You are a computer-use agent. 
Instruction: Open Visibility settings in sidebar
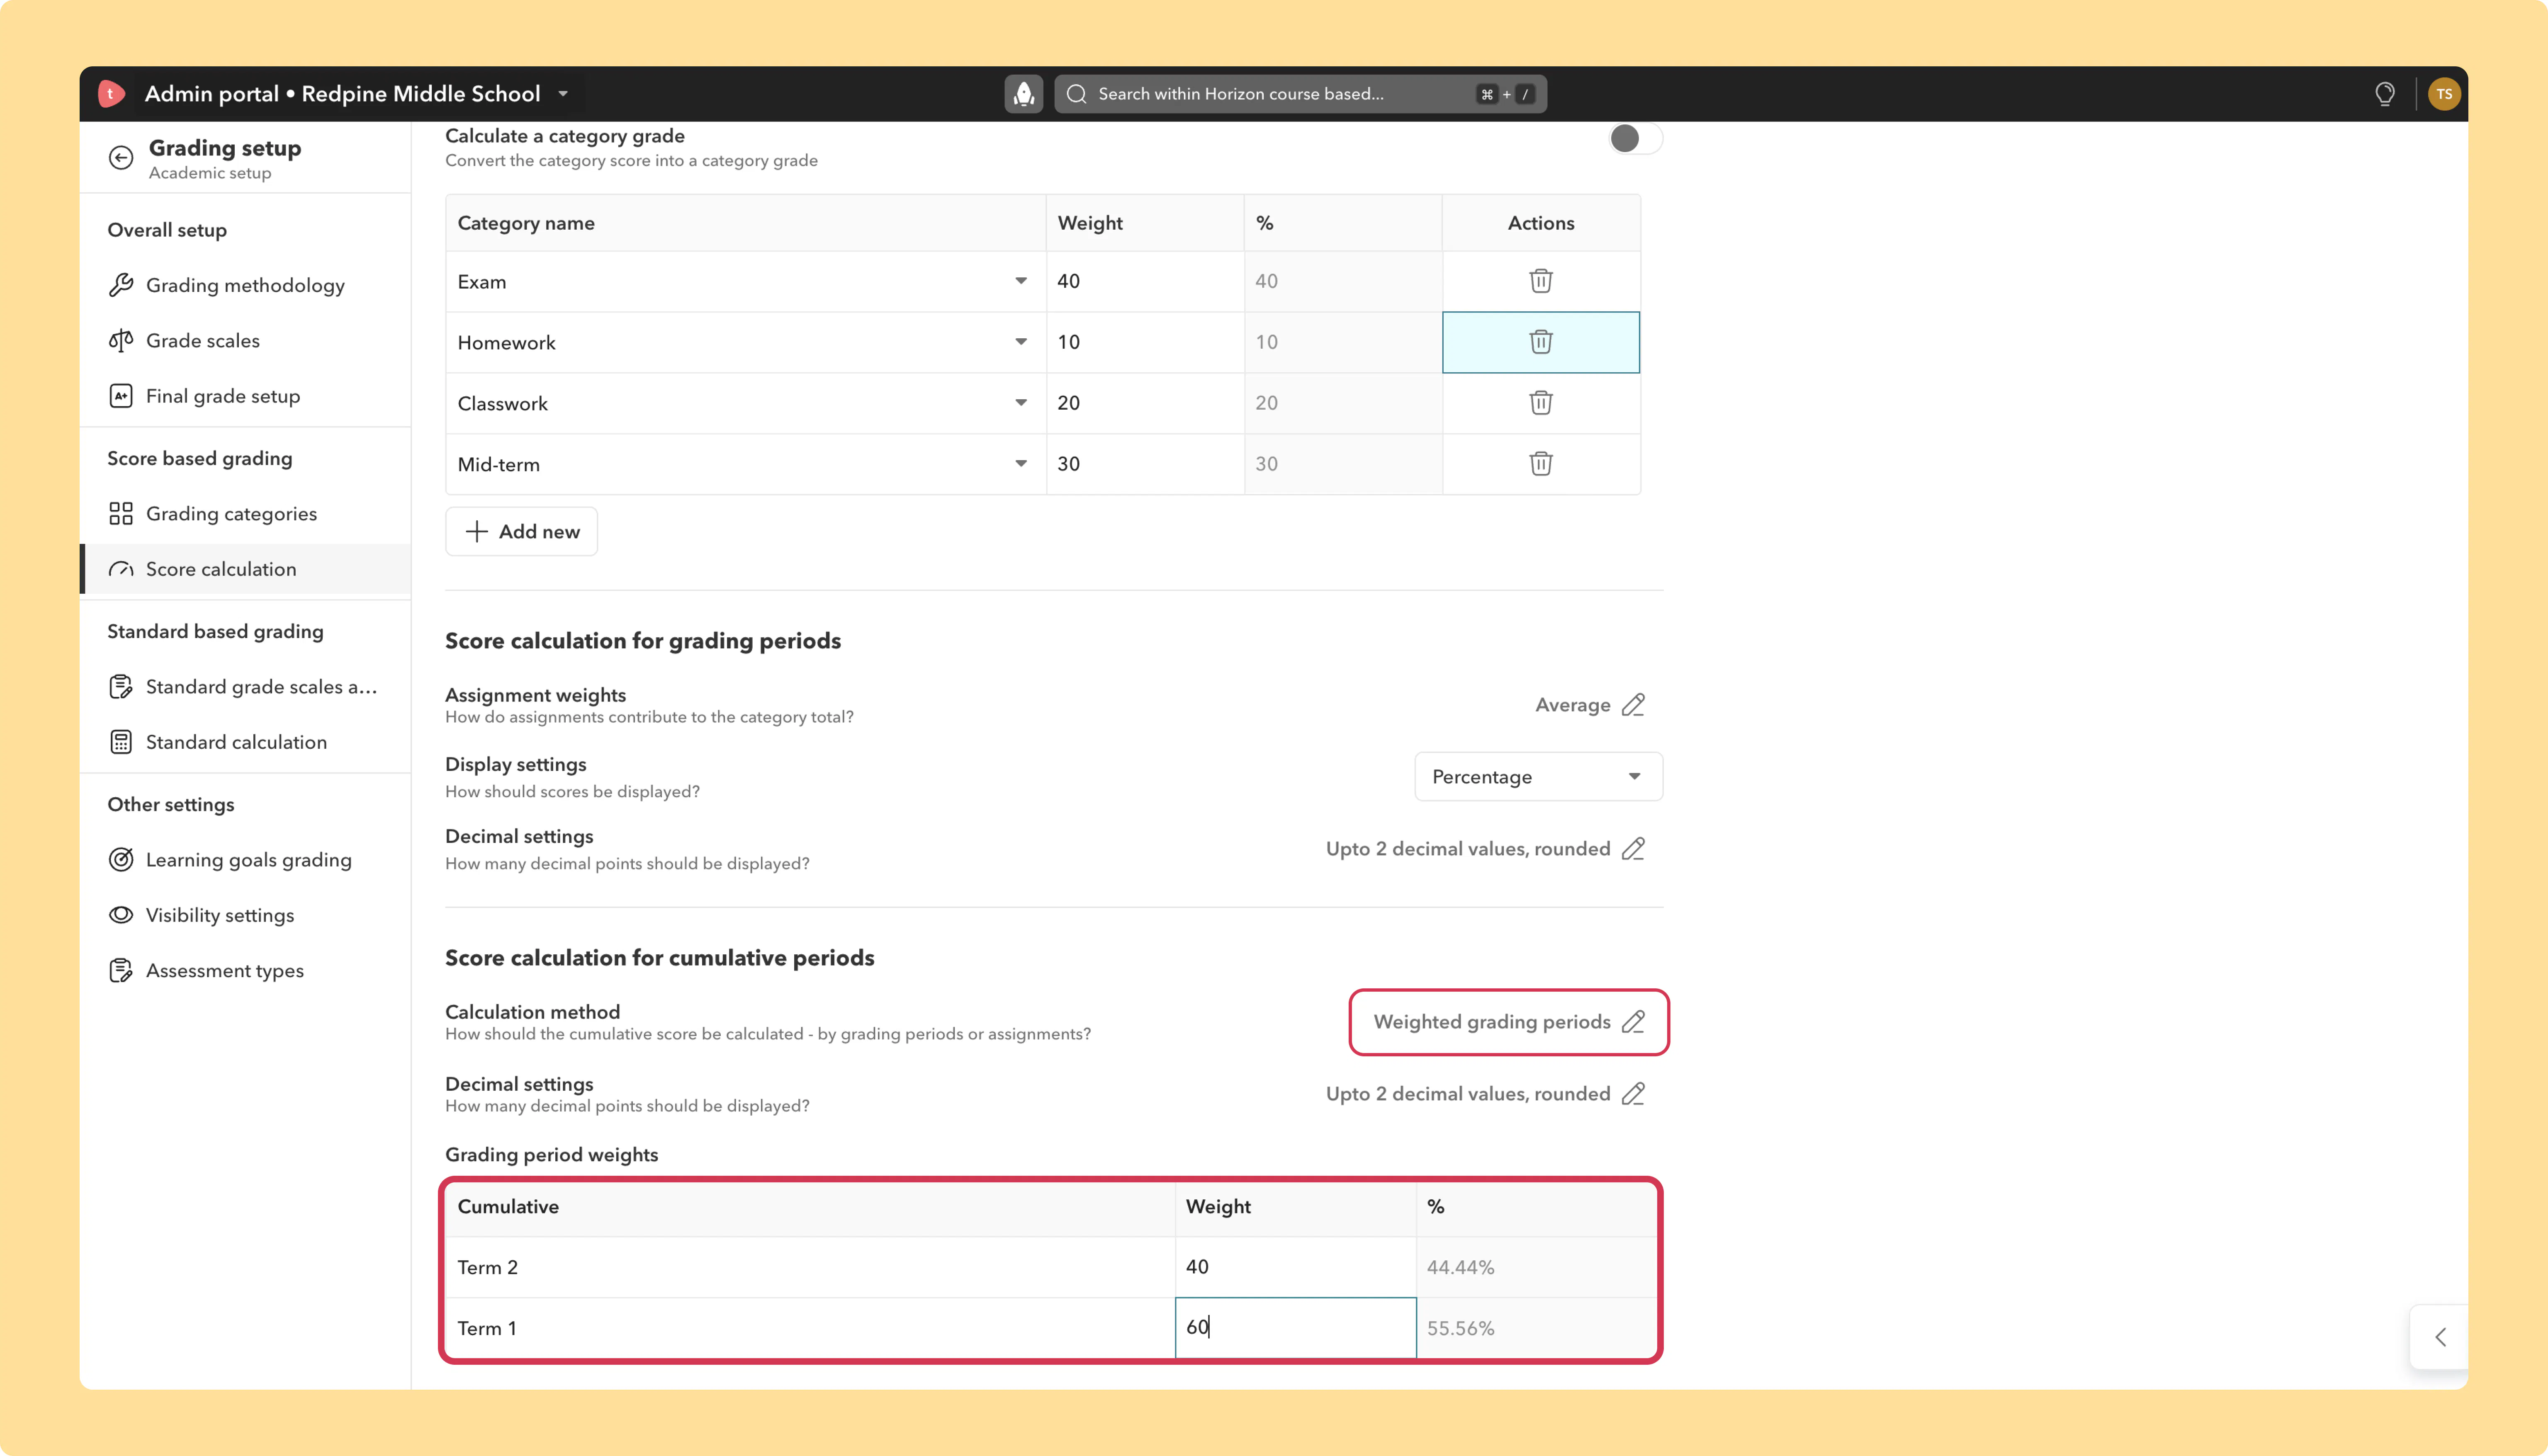(x=245, y=915)
